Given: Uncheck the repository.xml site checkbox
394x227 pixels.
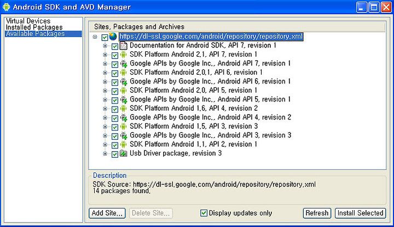Looking at the screenshot, I should (105, 38).
